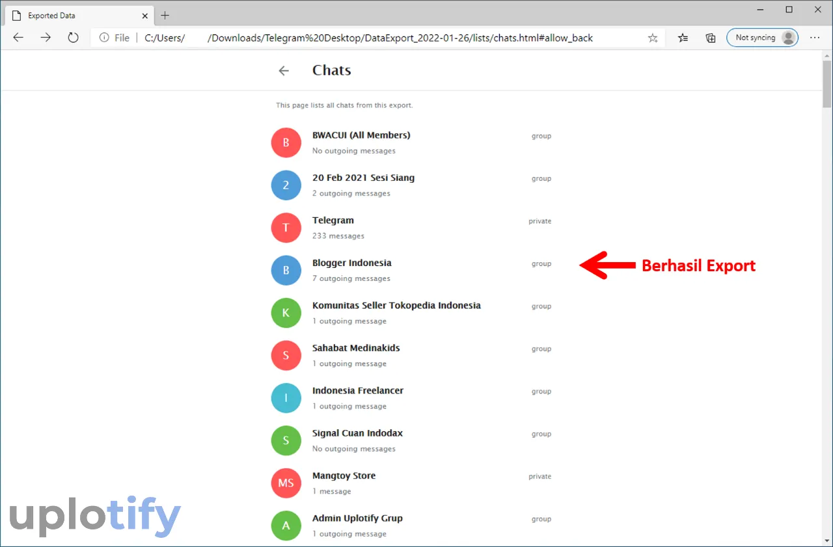Click 'This page lists all chats' description

point(344,105)
